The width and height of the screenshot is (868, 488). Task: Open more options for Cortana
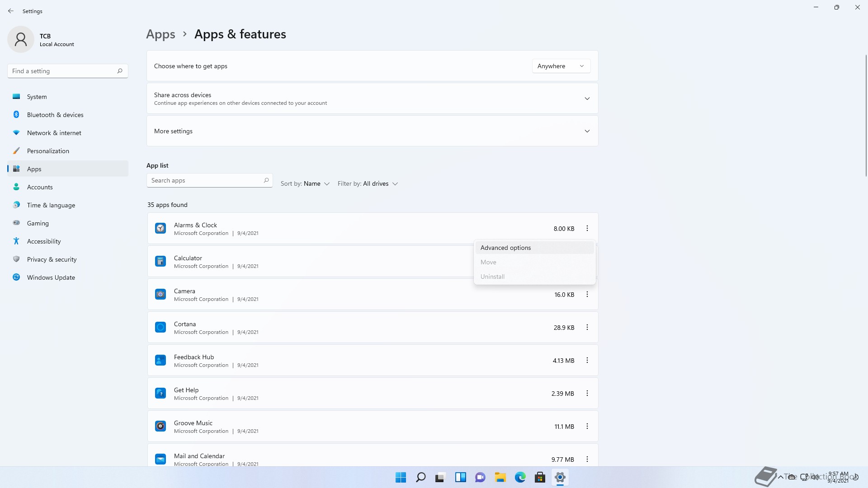(587, 328)
